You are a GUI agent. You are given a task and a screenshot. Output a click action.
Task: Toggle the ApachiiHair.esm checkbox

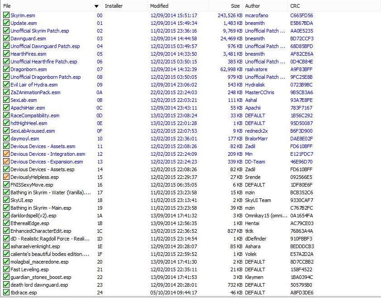click(x=6, y=108)
